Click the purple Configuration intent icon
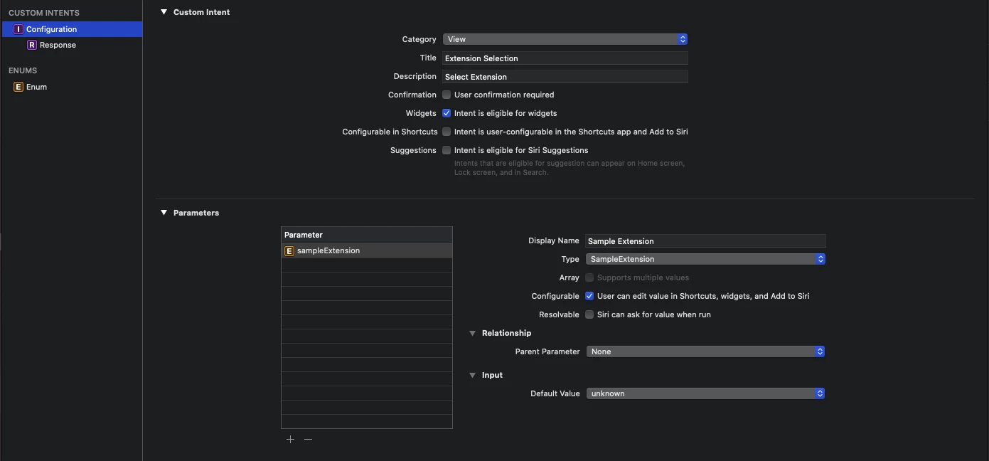 click(x=18, y=29)
